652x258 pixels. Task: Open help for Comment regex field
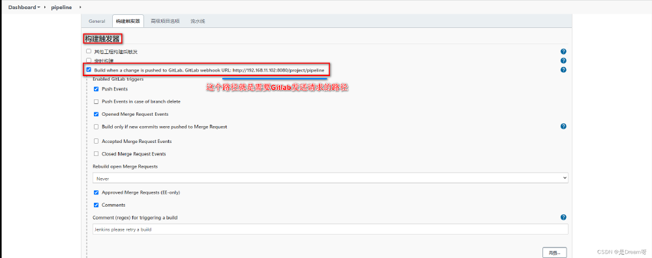click(x=563, y=217)
